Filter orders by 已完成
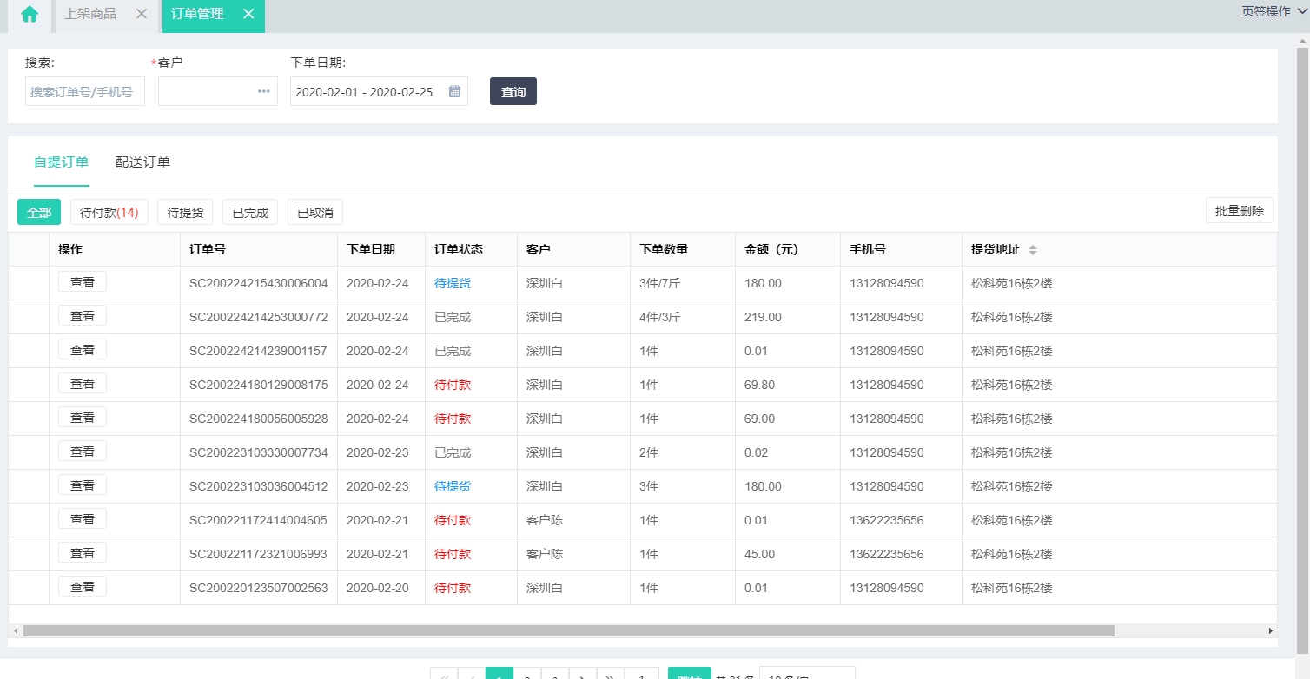 (x=250, y=212)
